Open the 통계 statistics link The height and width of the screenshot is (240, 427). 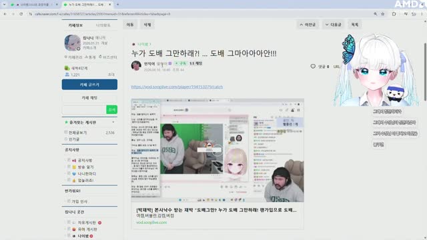coord(90,57)
